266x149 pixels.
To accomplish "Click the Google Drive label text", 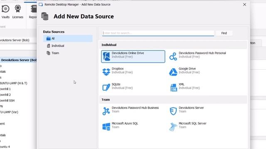I will (187, 69).
